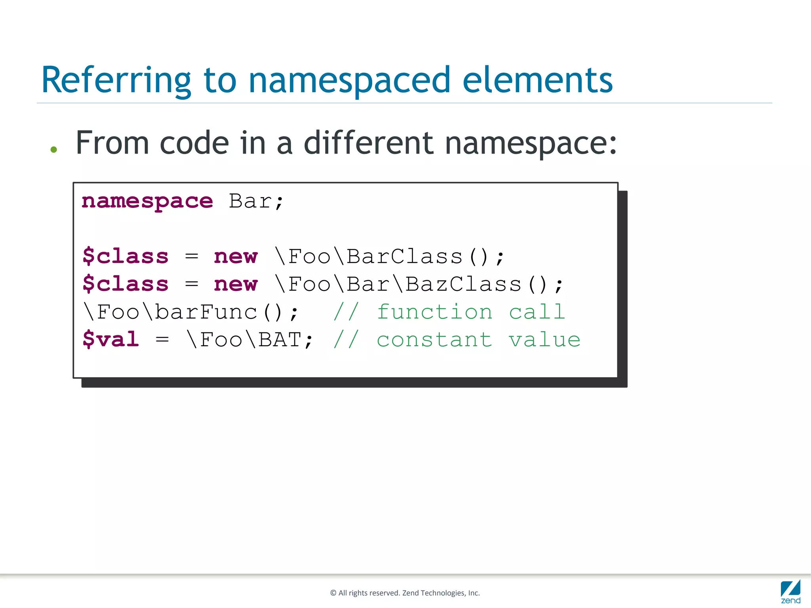811x608 pixels.
Task: Click the comment '// constant value'
Action: (x=457, y=340)
